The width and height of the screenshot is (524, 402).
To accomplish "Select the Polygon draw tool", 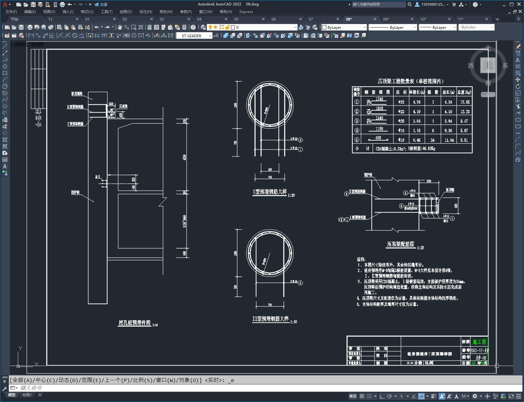I will [5, 66].
